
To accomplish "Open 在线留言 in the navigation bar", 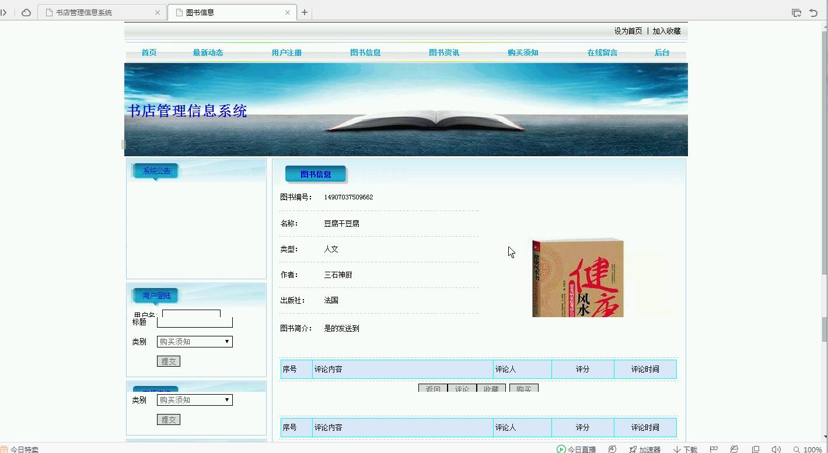I will tap(602, 52).
